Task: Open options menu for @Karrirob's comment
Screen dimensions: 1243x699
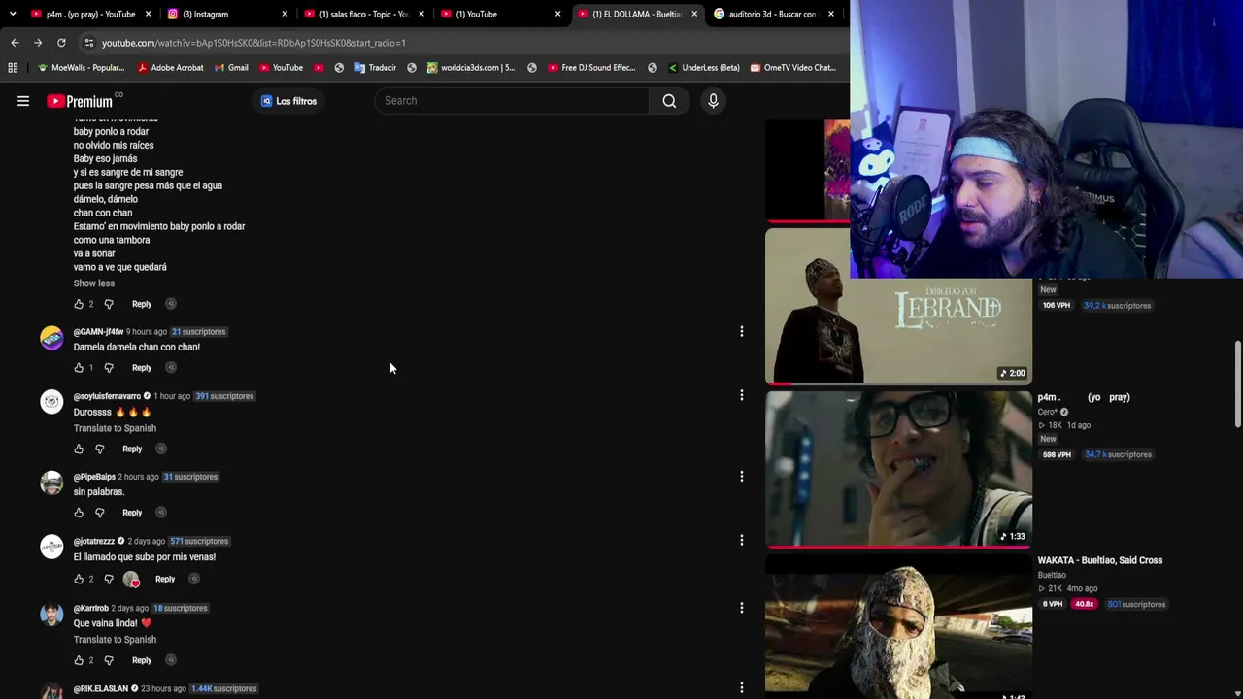Action: [x=742, y=608]
